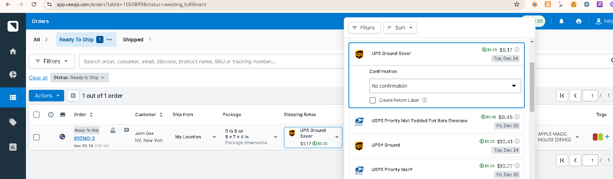Click the top pagination page number field
The image size is (613, 179).
tap(590, 96)
